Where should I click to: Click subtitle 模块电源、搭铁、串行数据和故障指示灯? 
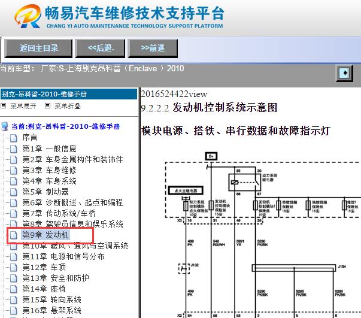point(236,131)
